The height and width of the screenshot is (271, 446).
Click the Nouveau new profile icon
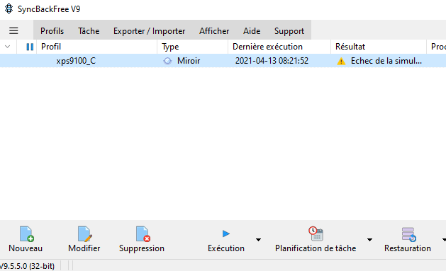[26, 233]
